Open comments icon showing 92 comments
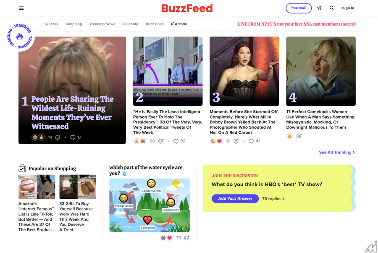This screenshot has width=378, height=253. pos(176,141)
